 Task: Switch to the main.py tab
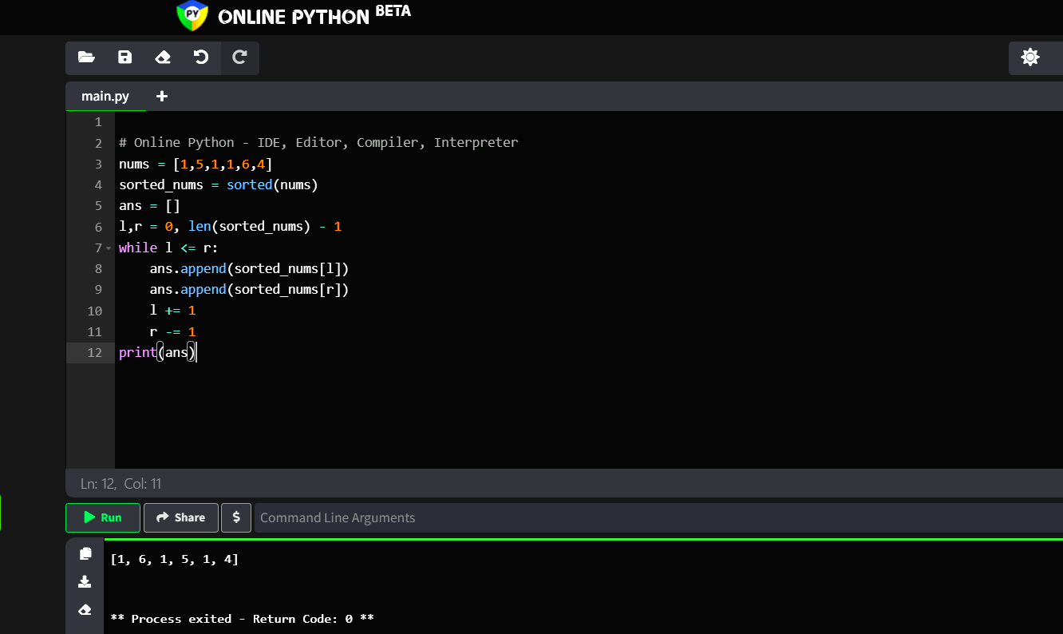(x=105, y=97)
